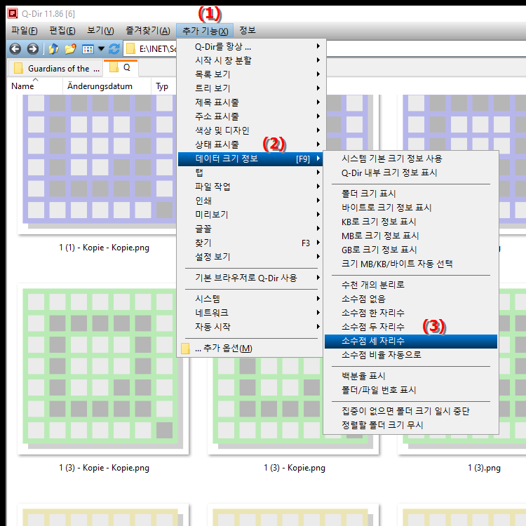
Task: Open the 시스템 submenu
Action: [250, 299]
